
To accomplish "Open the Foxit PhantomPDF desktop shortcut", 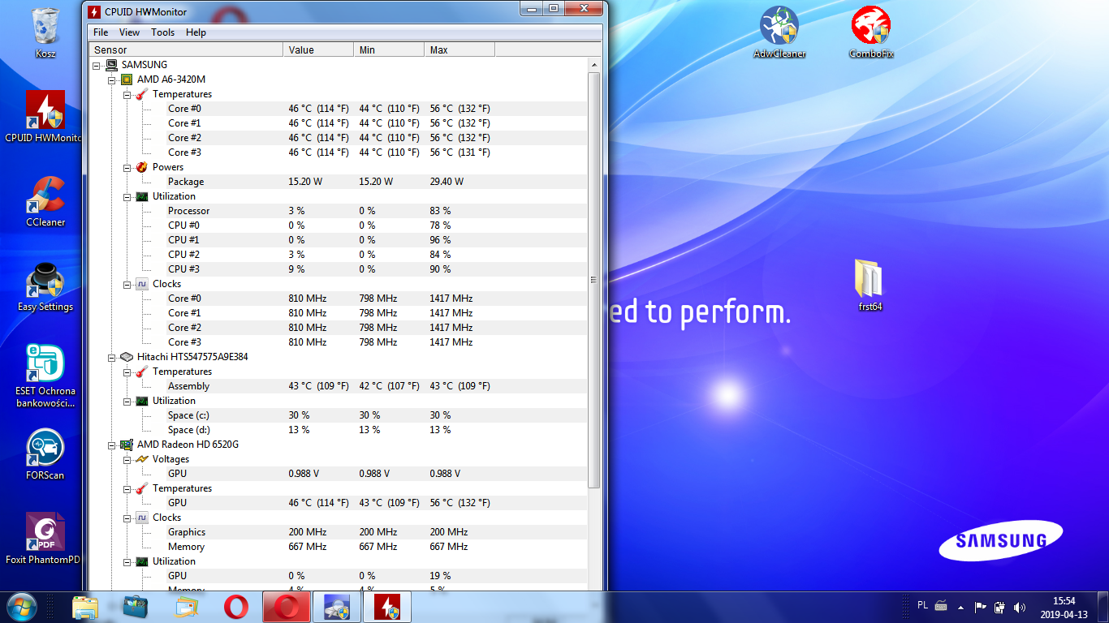I will (45, 538).
